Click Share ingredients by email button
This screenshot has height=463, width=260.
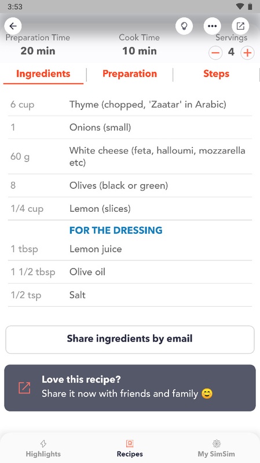130,340
